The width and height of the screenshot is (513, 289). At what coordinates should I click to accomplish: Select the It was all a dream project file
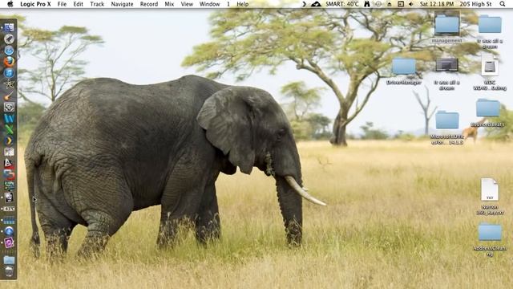[446, 65]
